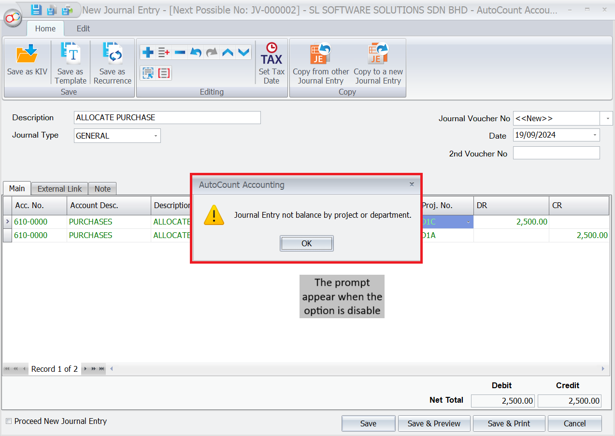Click Copy to a new Journal Entry
The height and width of the screenshot is (436, 615).
tap(378, 54)
